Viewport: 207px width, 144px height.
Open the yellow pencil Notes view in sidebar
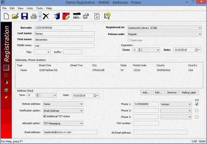point(6,97)
